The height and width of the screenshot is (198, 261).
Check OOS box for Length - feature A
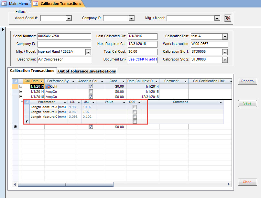point(135,107)
